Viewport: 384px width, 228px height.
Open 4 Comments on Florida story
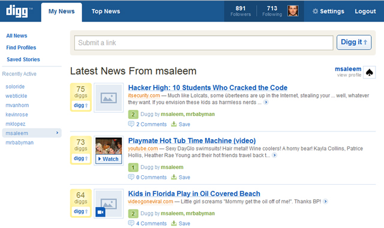(x=151, y=224)
